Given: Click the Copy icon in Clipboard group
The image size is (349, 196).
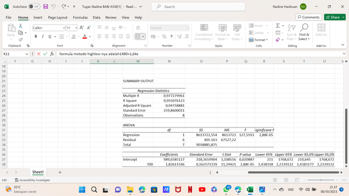Looking at the screenshot, I should point(21,33).
